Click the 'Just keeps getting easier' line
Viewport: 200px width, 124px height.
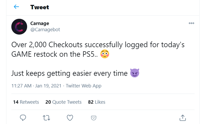coord(69,73)
